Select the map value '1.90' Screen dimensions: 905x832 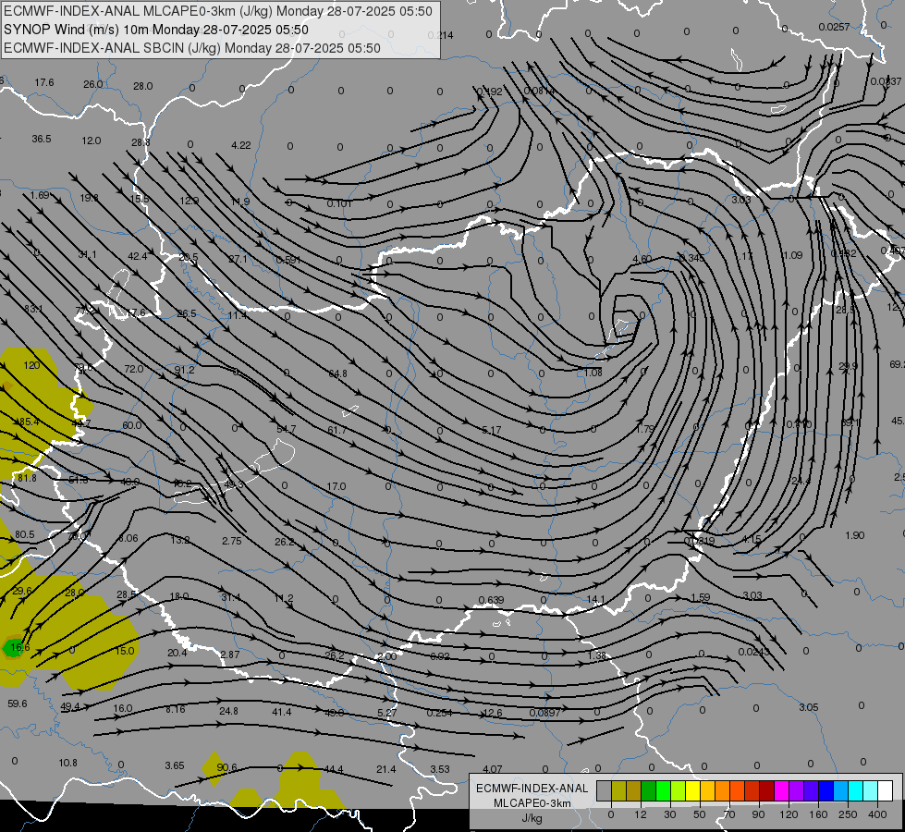855,535
